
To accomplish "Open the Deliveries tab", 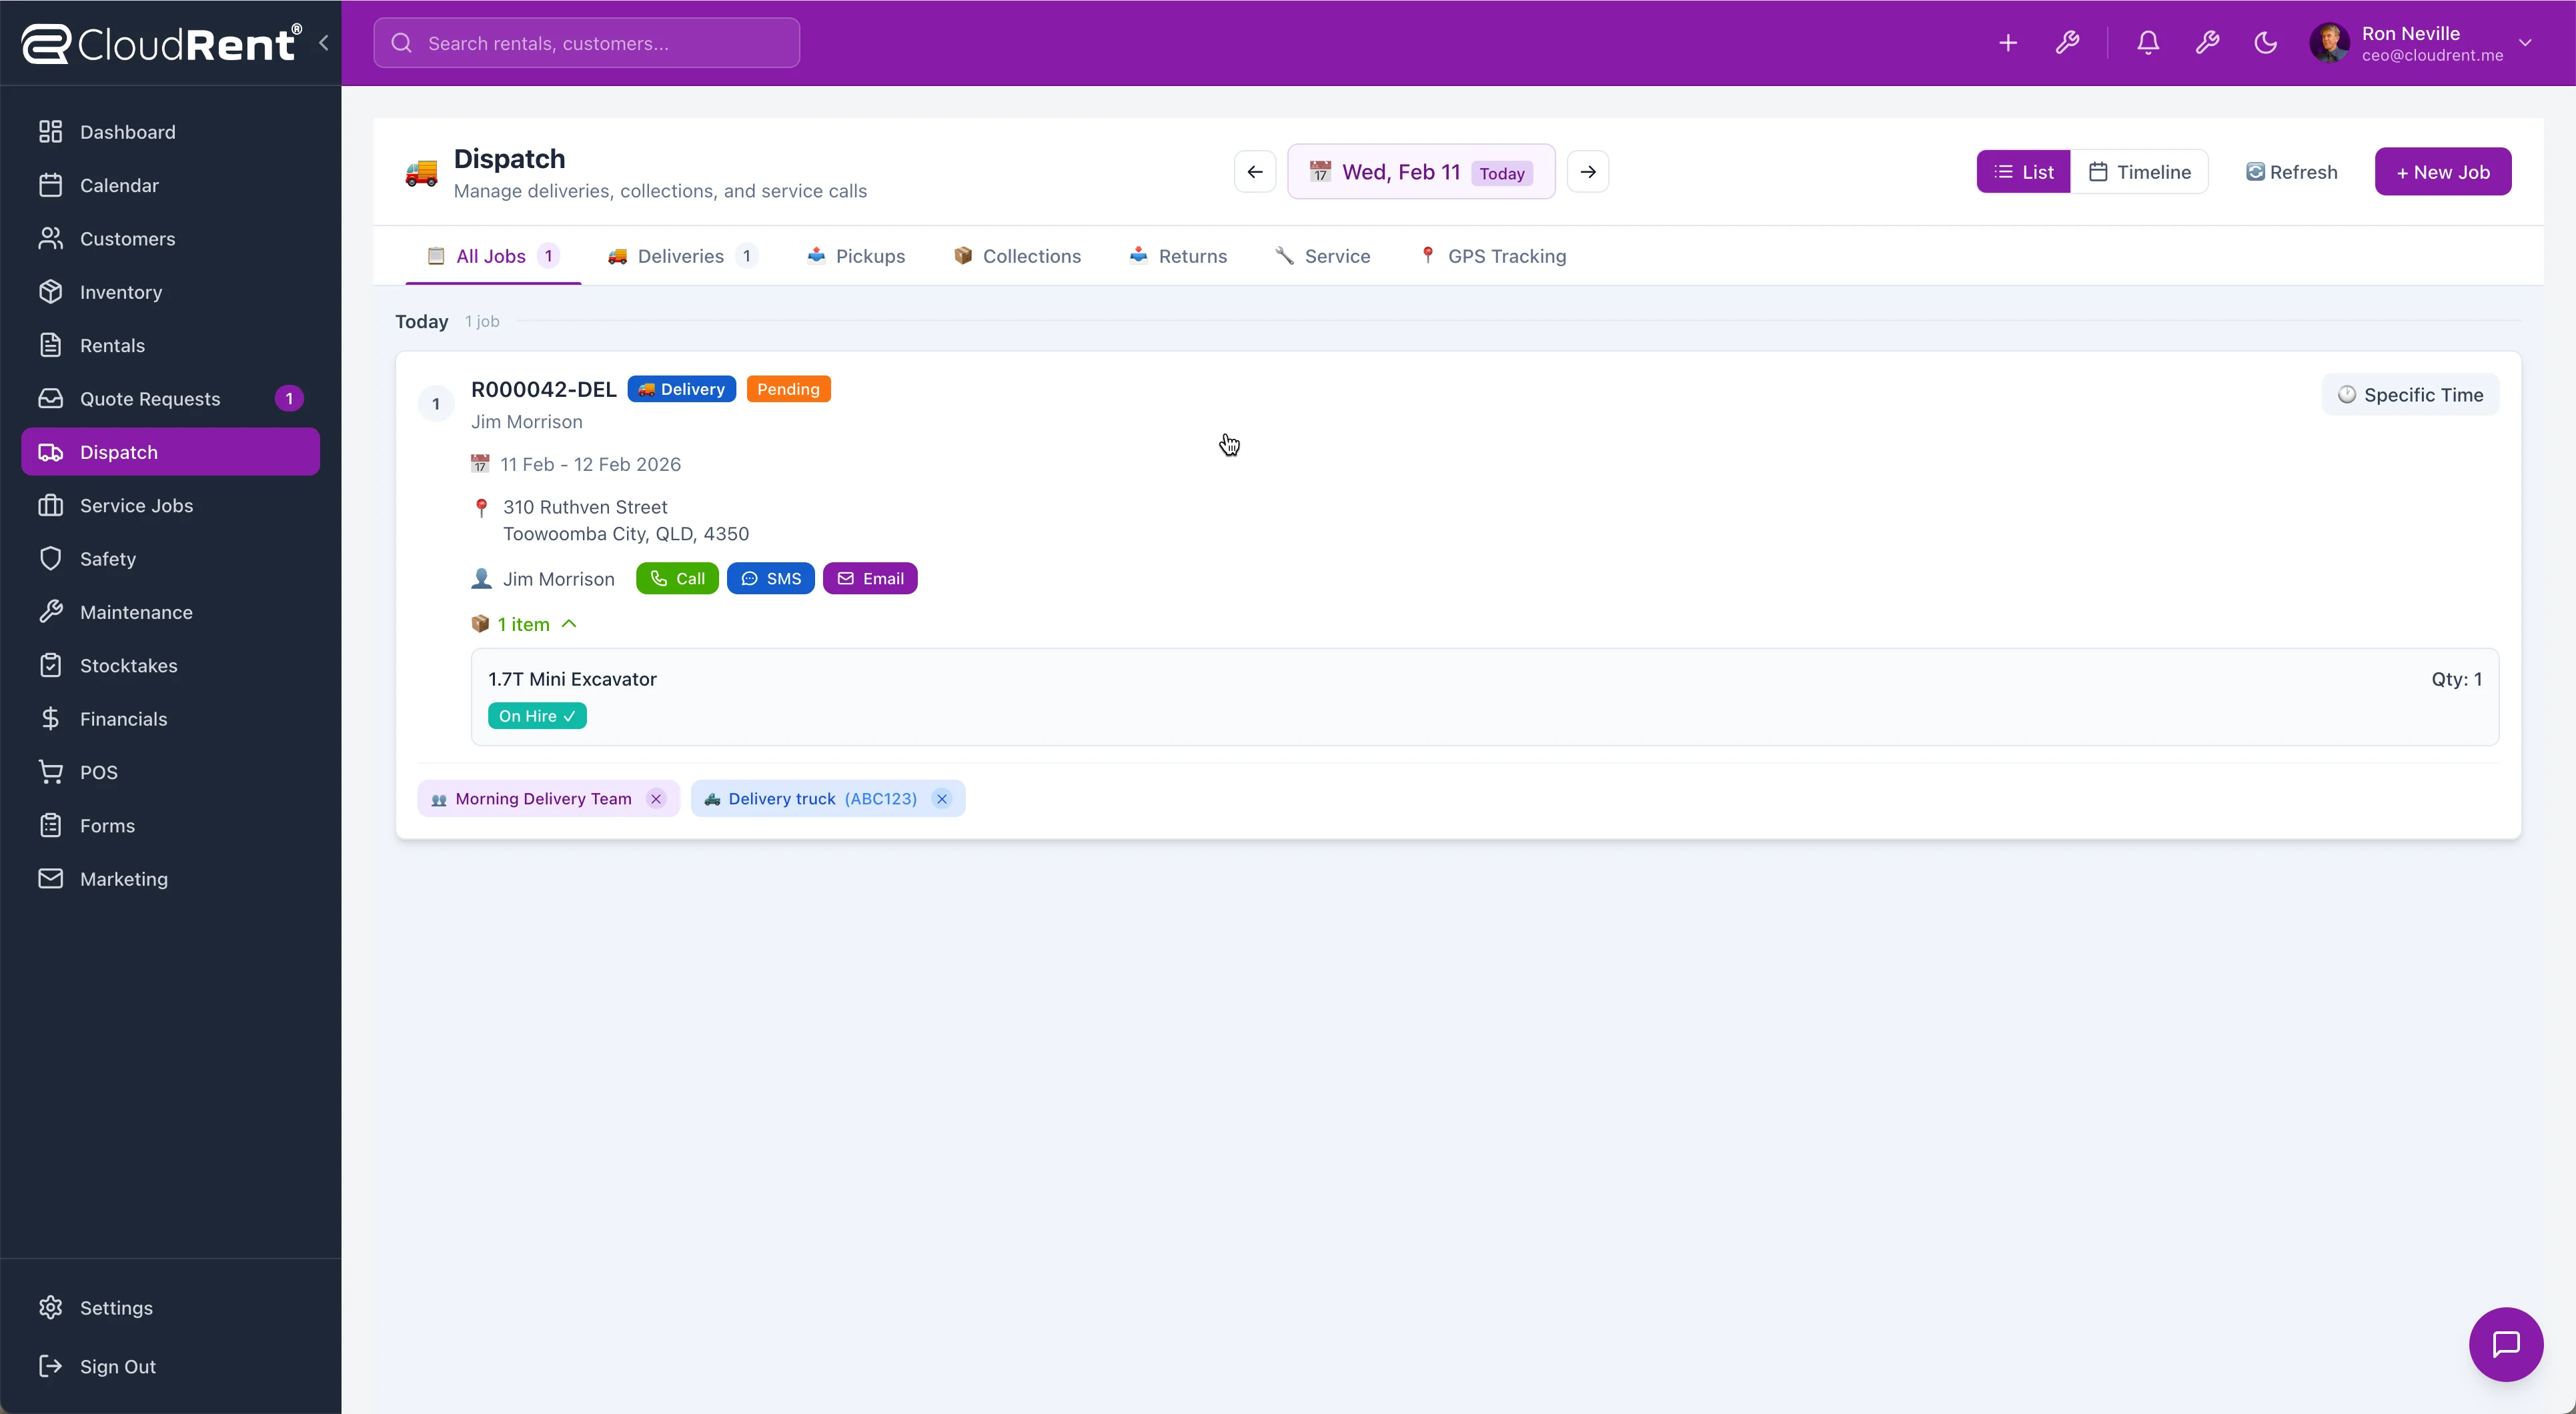I will tap(680, 256).
